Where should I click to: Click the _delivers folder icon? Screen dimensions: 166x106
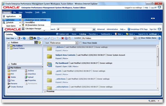click(x=50, y=48)
